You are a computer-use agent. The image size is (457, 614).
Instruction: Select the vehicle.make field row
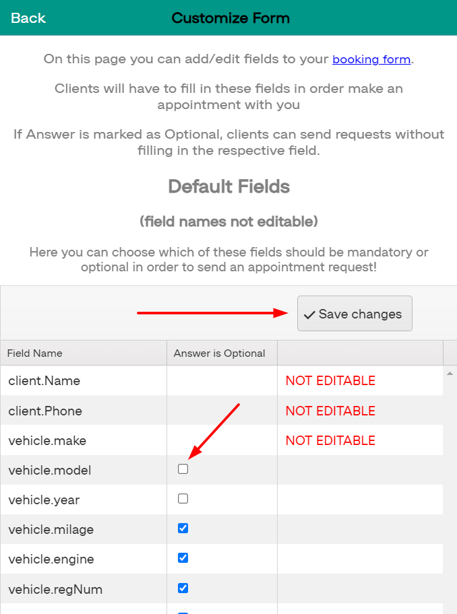(x=81, y=440)
